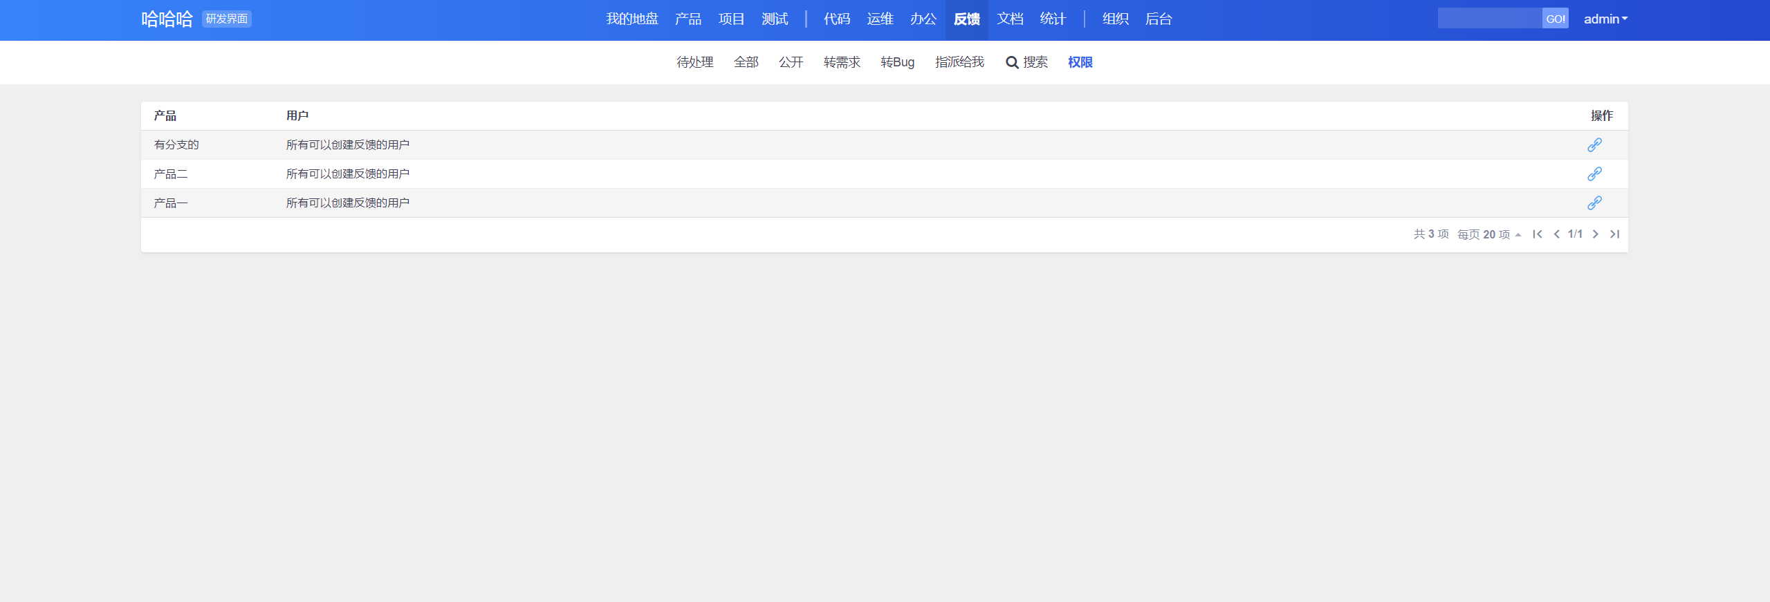Screen dimensions: 1770x602
Task: Switch to the 转需求 tab
Action: 842,62
